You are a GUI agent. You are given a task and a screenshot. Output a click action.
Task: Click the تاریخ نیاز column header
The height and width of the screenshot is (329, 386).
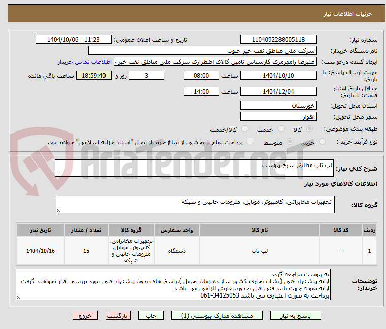click(x=41, y=230)
